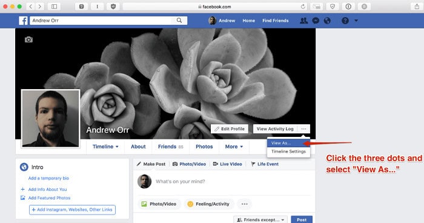424x223 pixels.
Task: Click the cover photo camera icon
Action: click(28, 40)
